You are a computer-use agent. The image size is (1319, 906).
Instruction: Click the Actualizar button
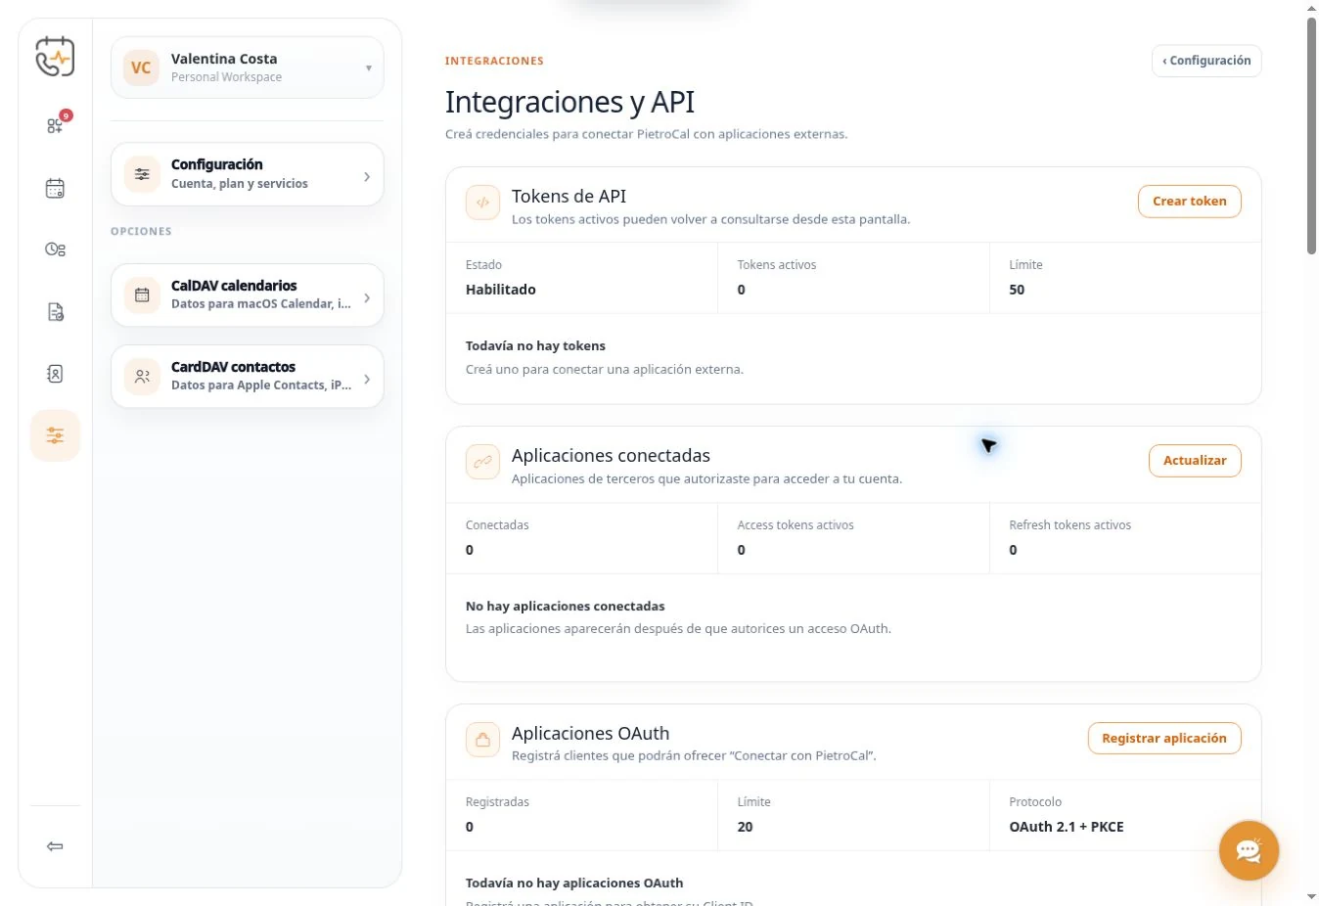[x=1195, y=460]
